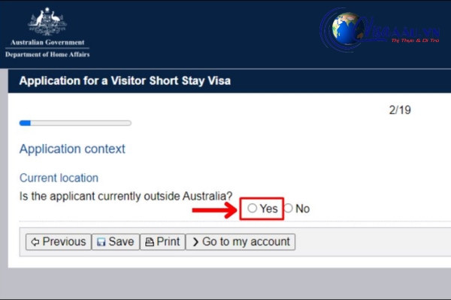Image resolution: width=451 pixels, height=300 pixels.
Task: Click the printer icon on Print
Action: coord(150,242)
